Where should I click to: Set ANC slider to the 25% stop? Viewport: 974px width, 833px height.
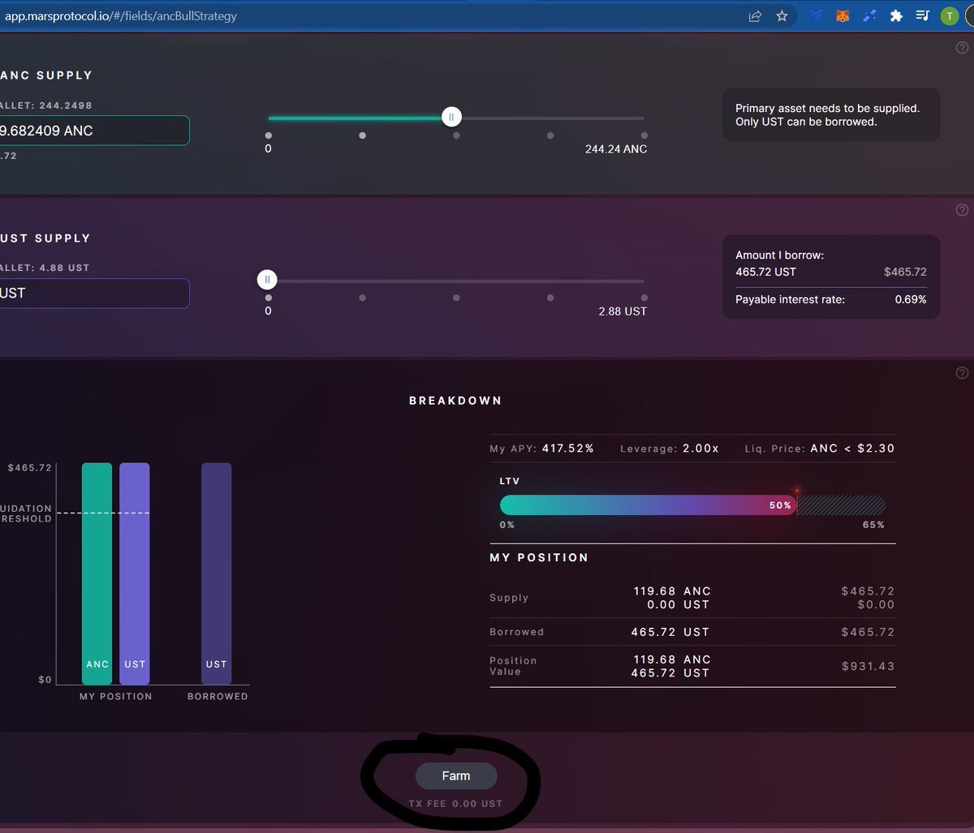coord(362,135)
